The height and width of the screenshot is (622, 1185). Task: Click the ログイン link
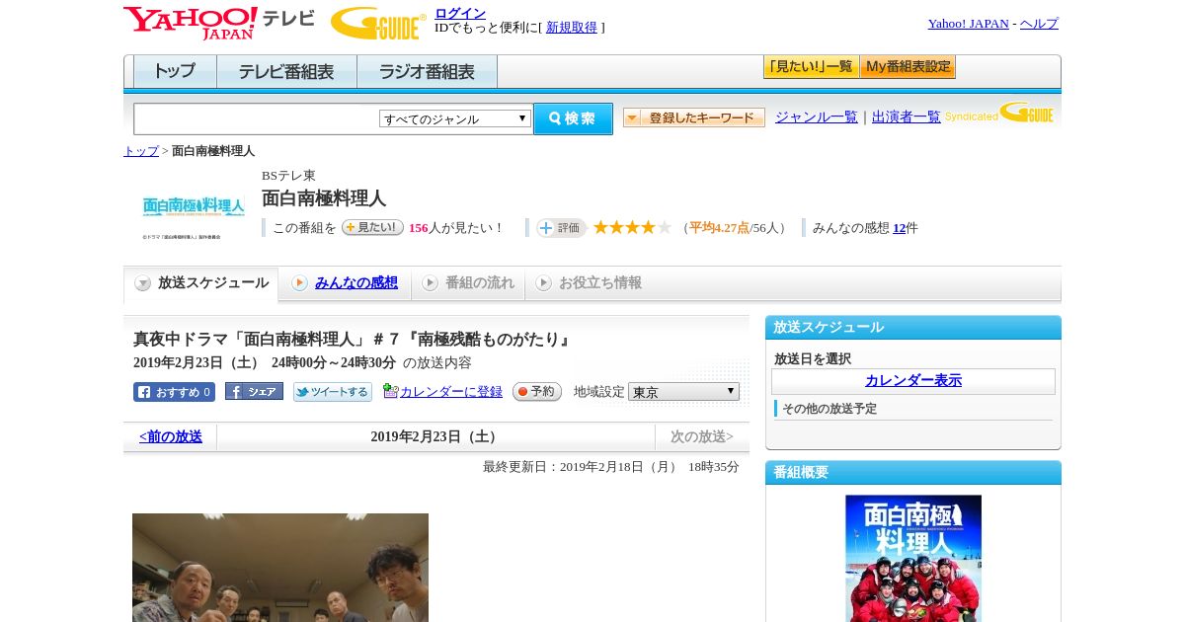460,13
